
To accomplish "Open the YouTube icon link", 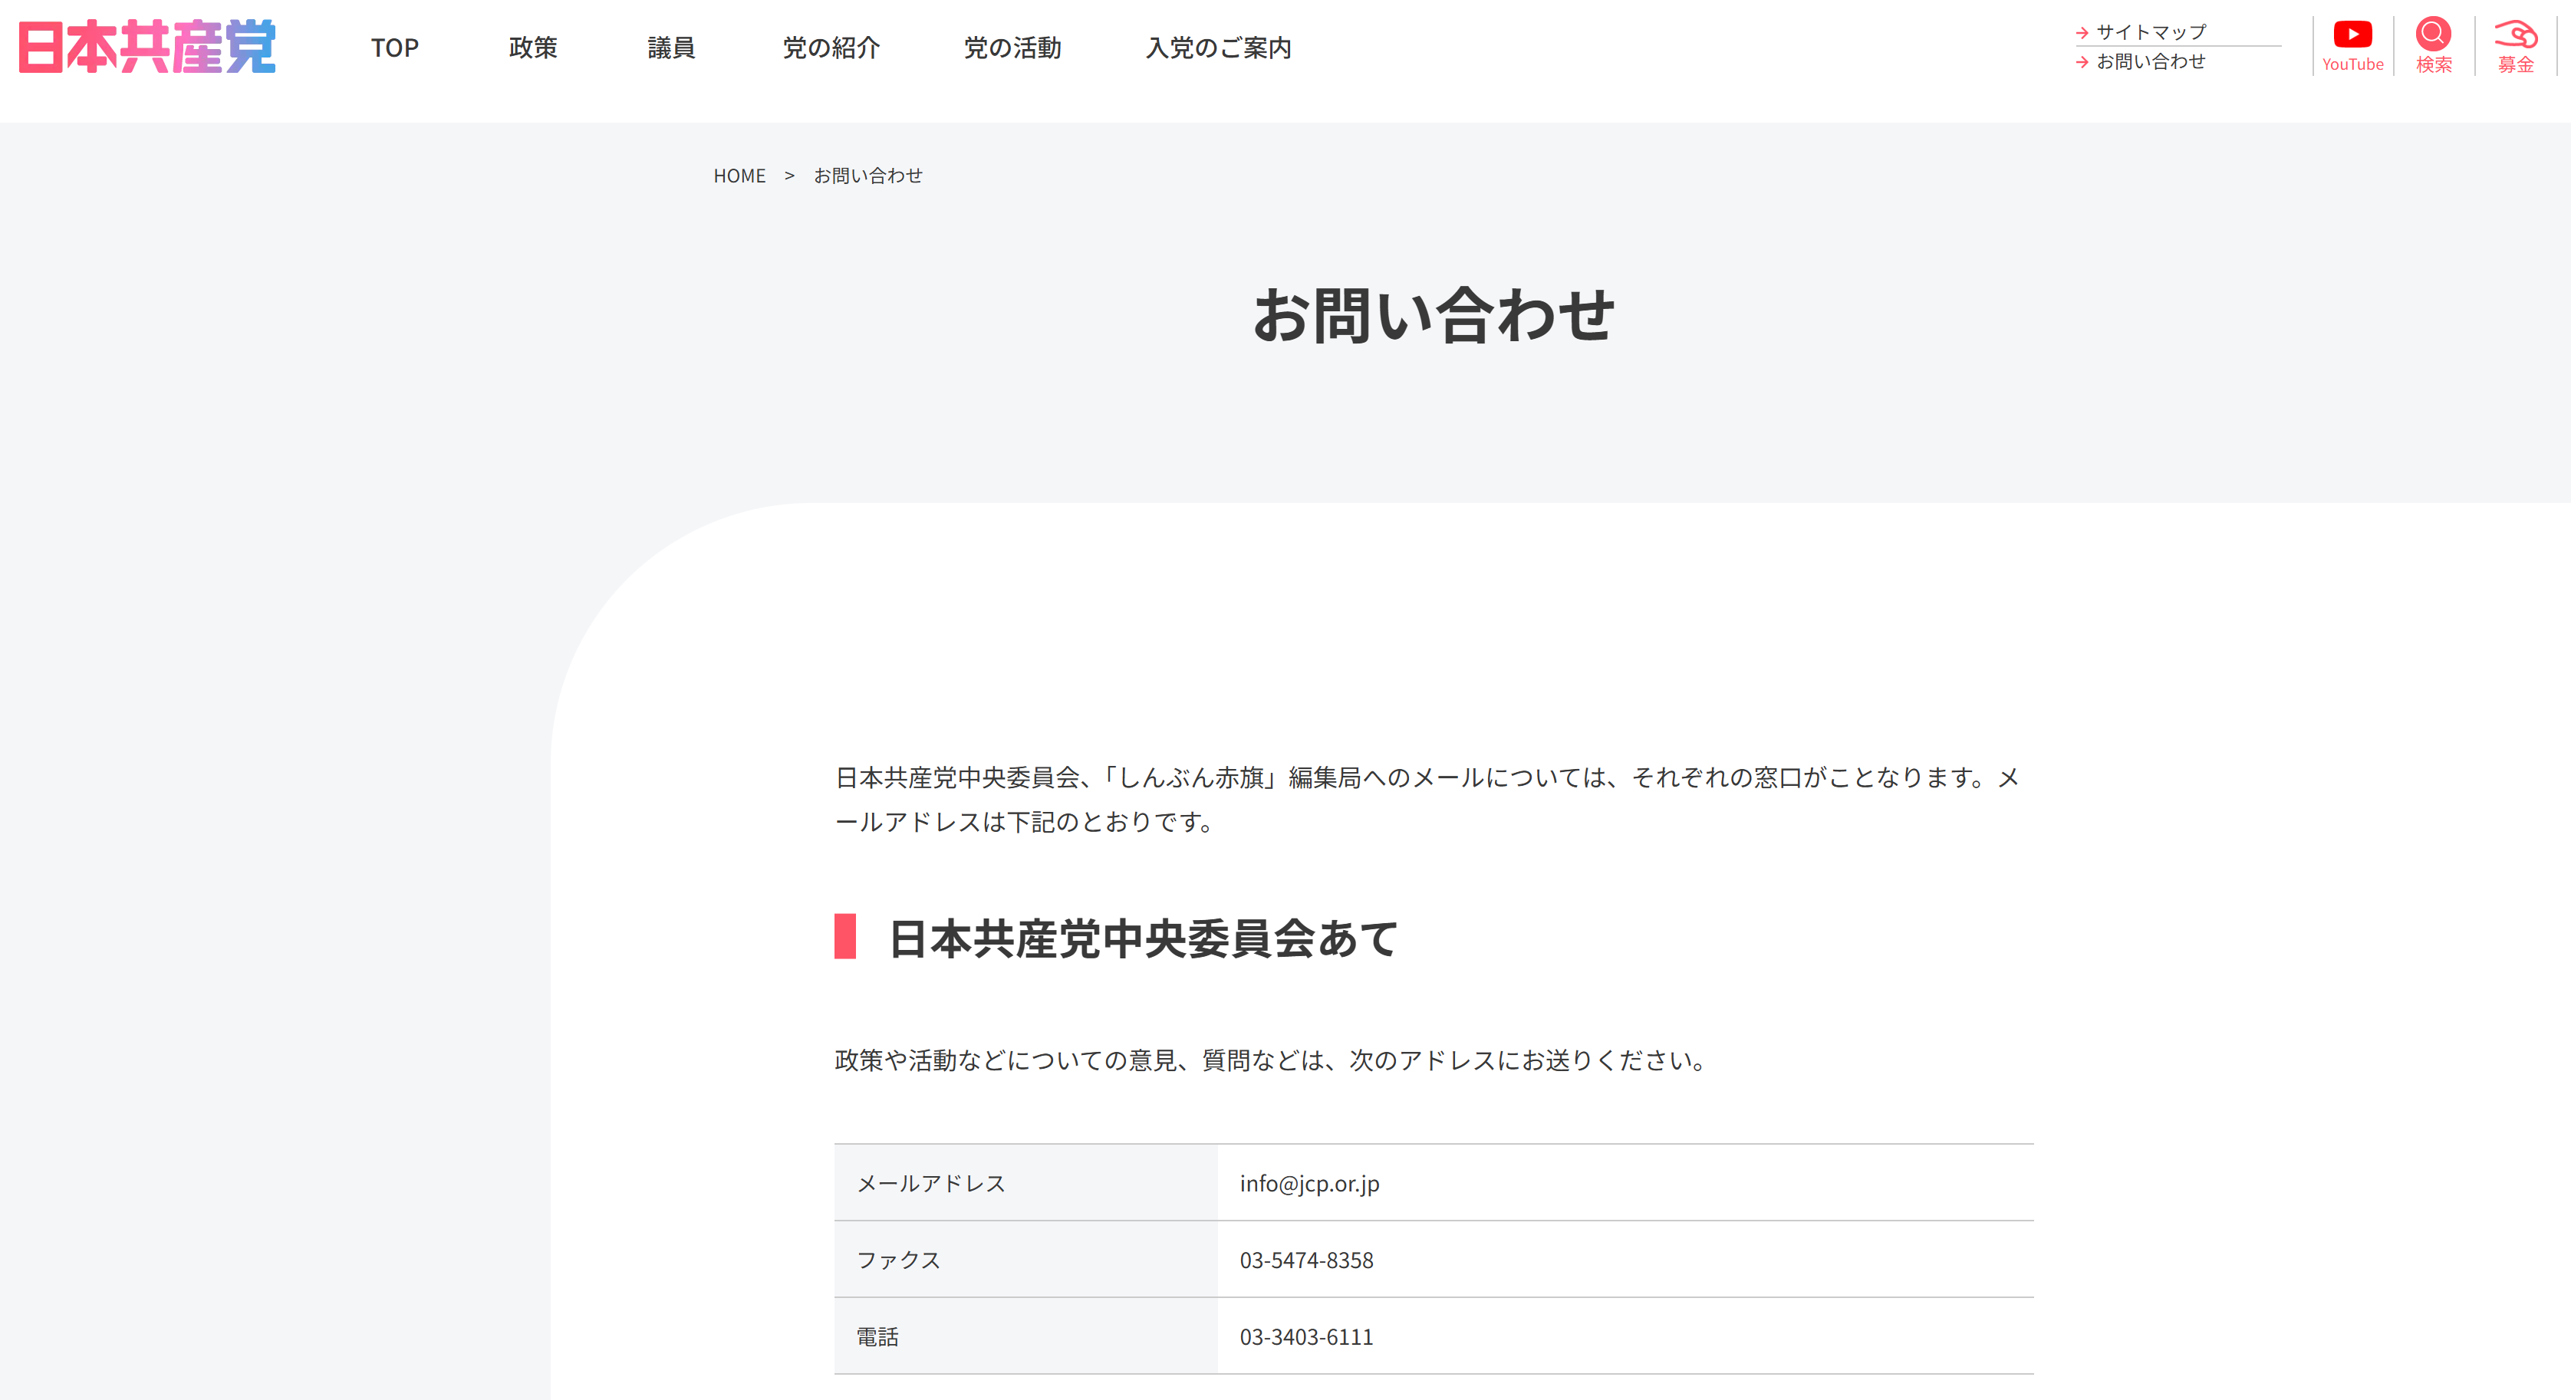I will point(2352,46).
